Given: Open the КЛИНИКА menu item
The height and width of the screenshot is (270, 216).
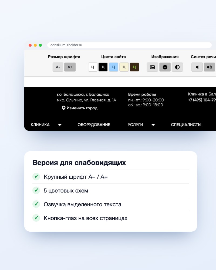Looking at the screenshot, I should (40, 125).
